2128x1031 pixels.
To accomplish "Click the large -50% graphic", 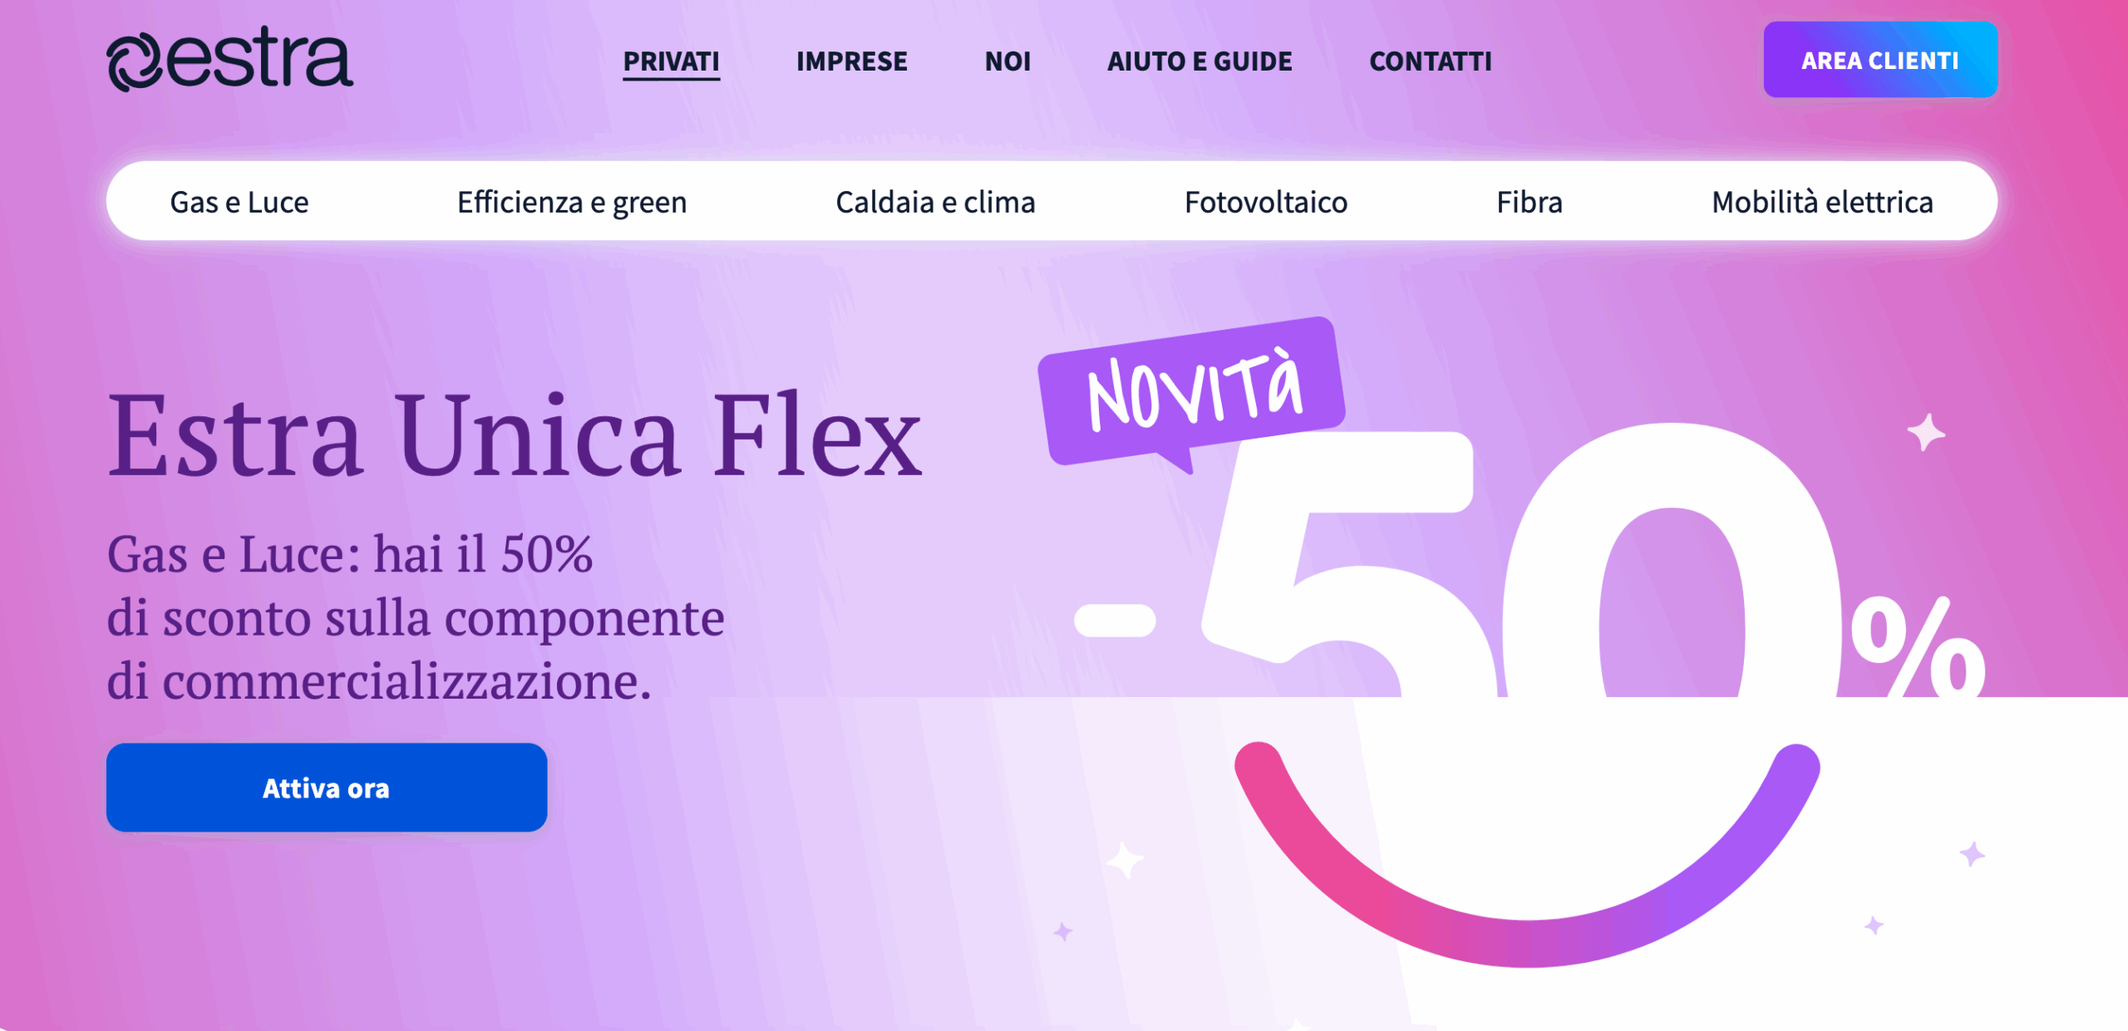I will [x=1529, y=561].
